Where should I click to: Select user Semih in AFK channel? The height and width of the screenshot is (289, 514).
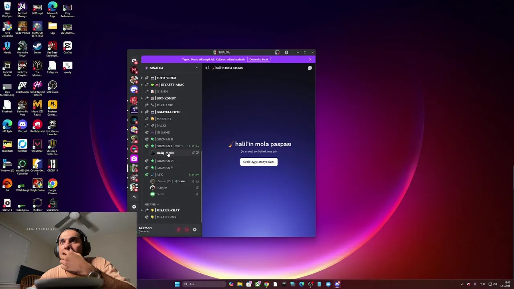click(x=174, y=194)
